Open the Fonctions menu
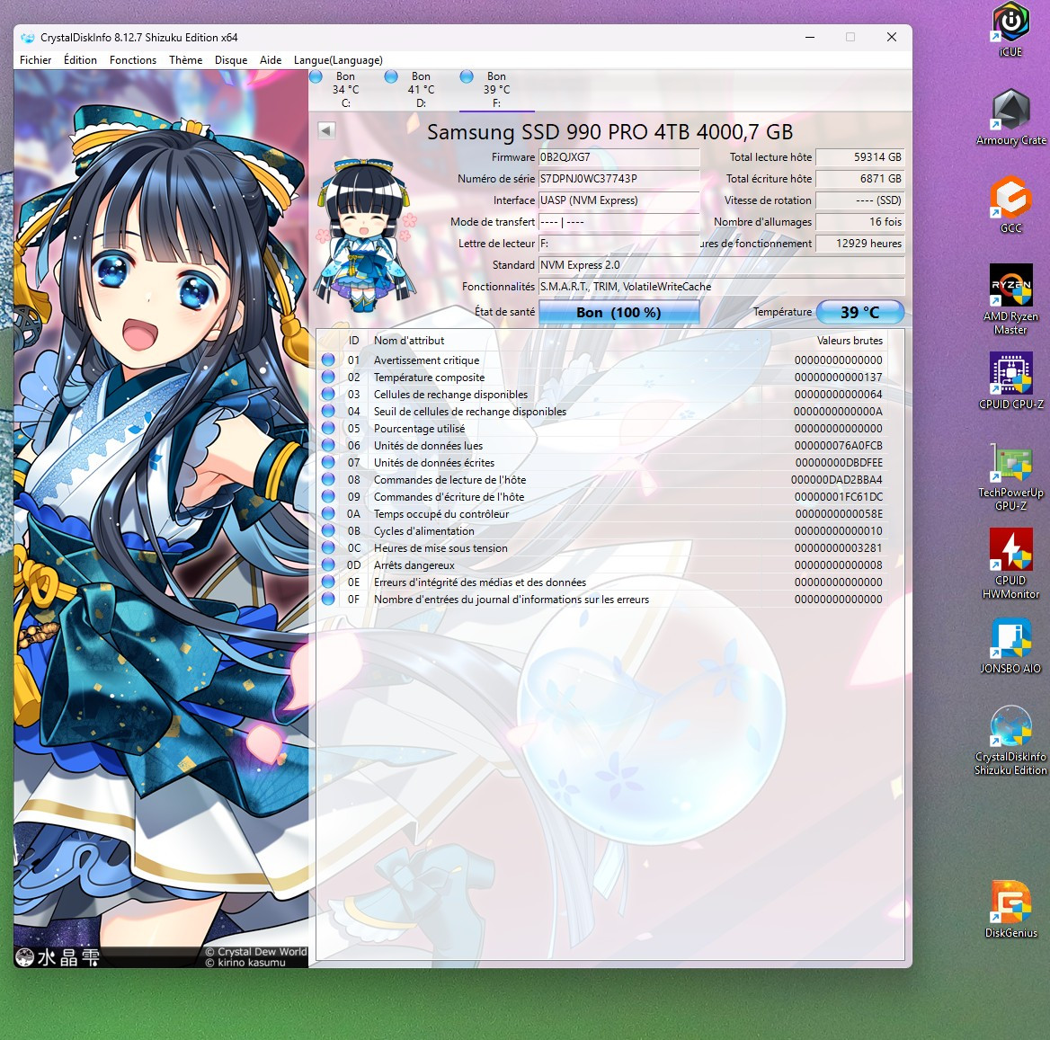The height and width of the screenshot is (1040, 1050). (132, 60)
